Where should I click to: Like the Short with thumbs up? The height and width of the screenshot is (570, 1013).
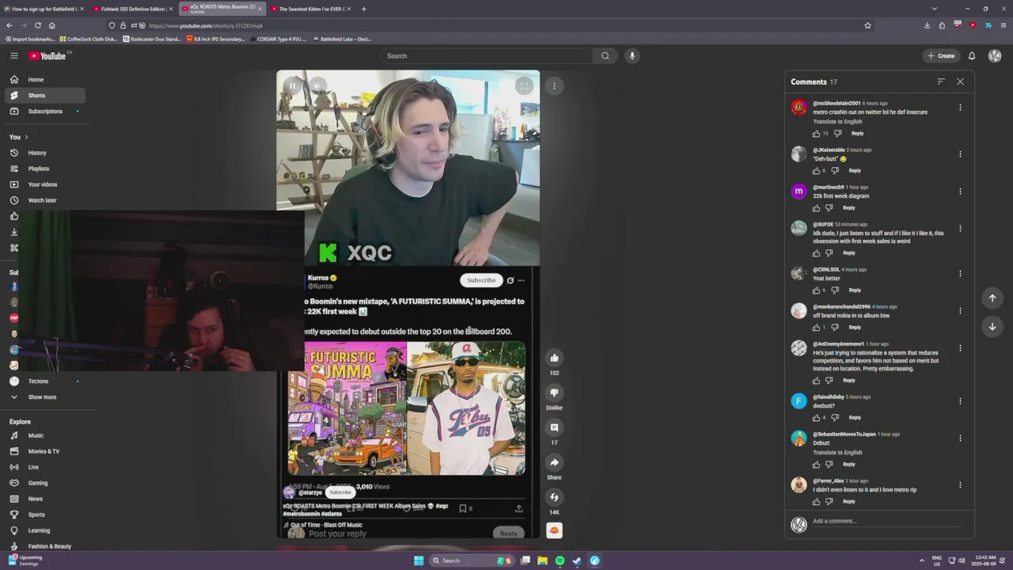tap(554, 358)
